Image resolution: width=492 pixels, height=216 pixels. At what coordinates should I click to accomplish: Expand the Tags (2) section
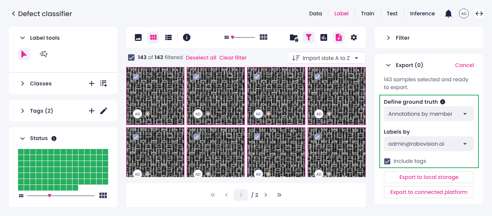pos(22,111)
